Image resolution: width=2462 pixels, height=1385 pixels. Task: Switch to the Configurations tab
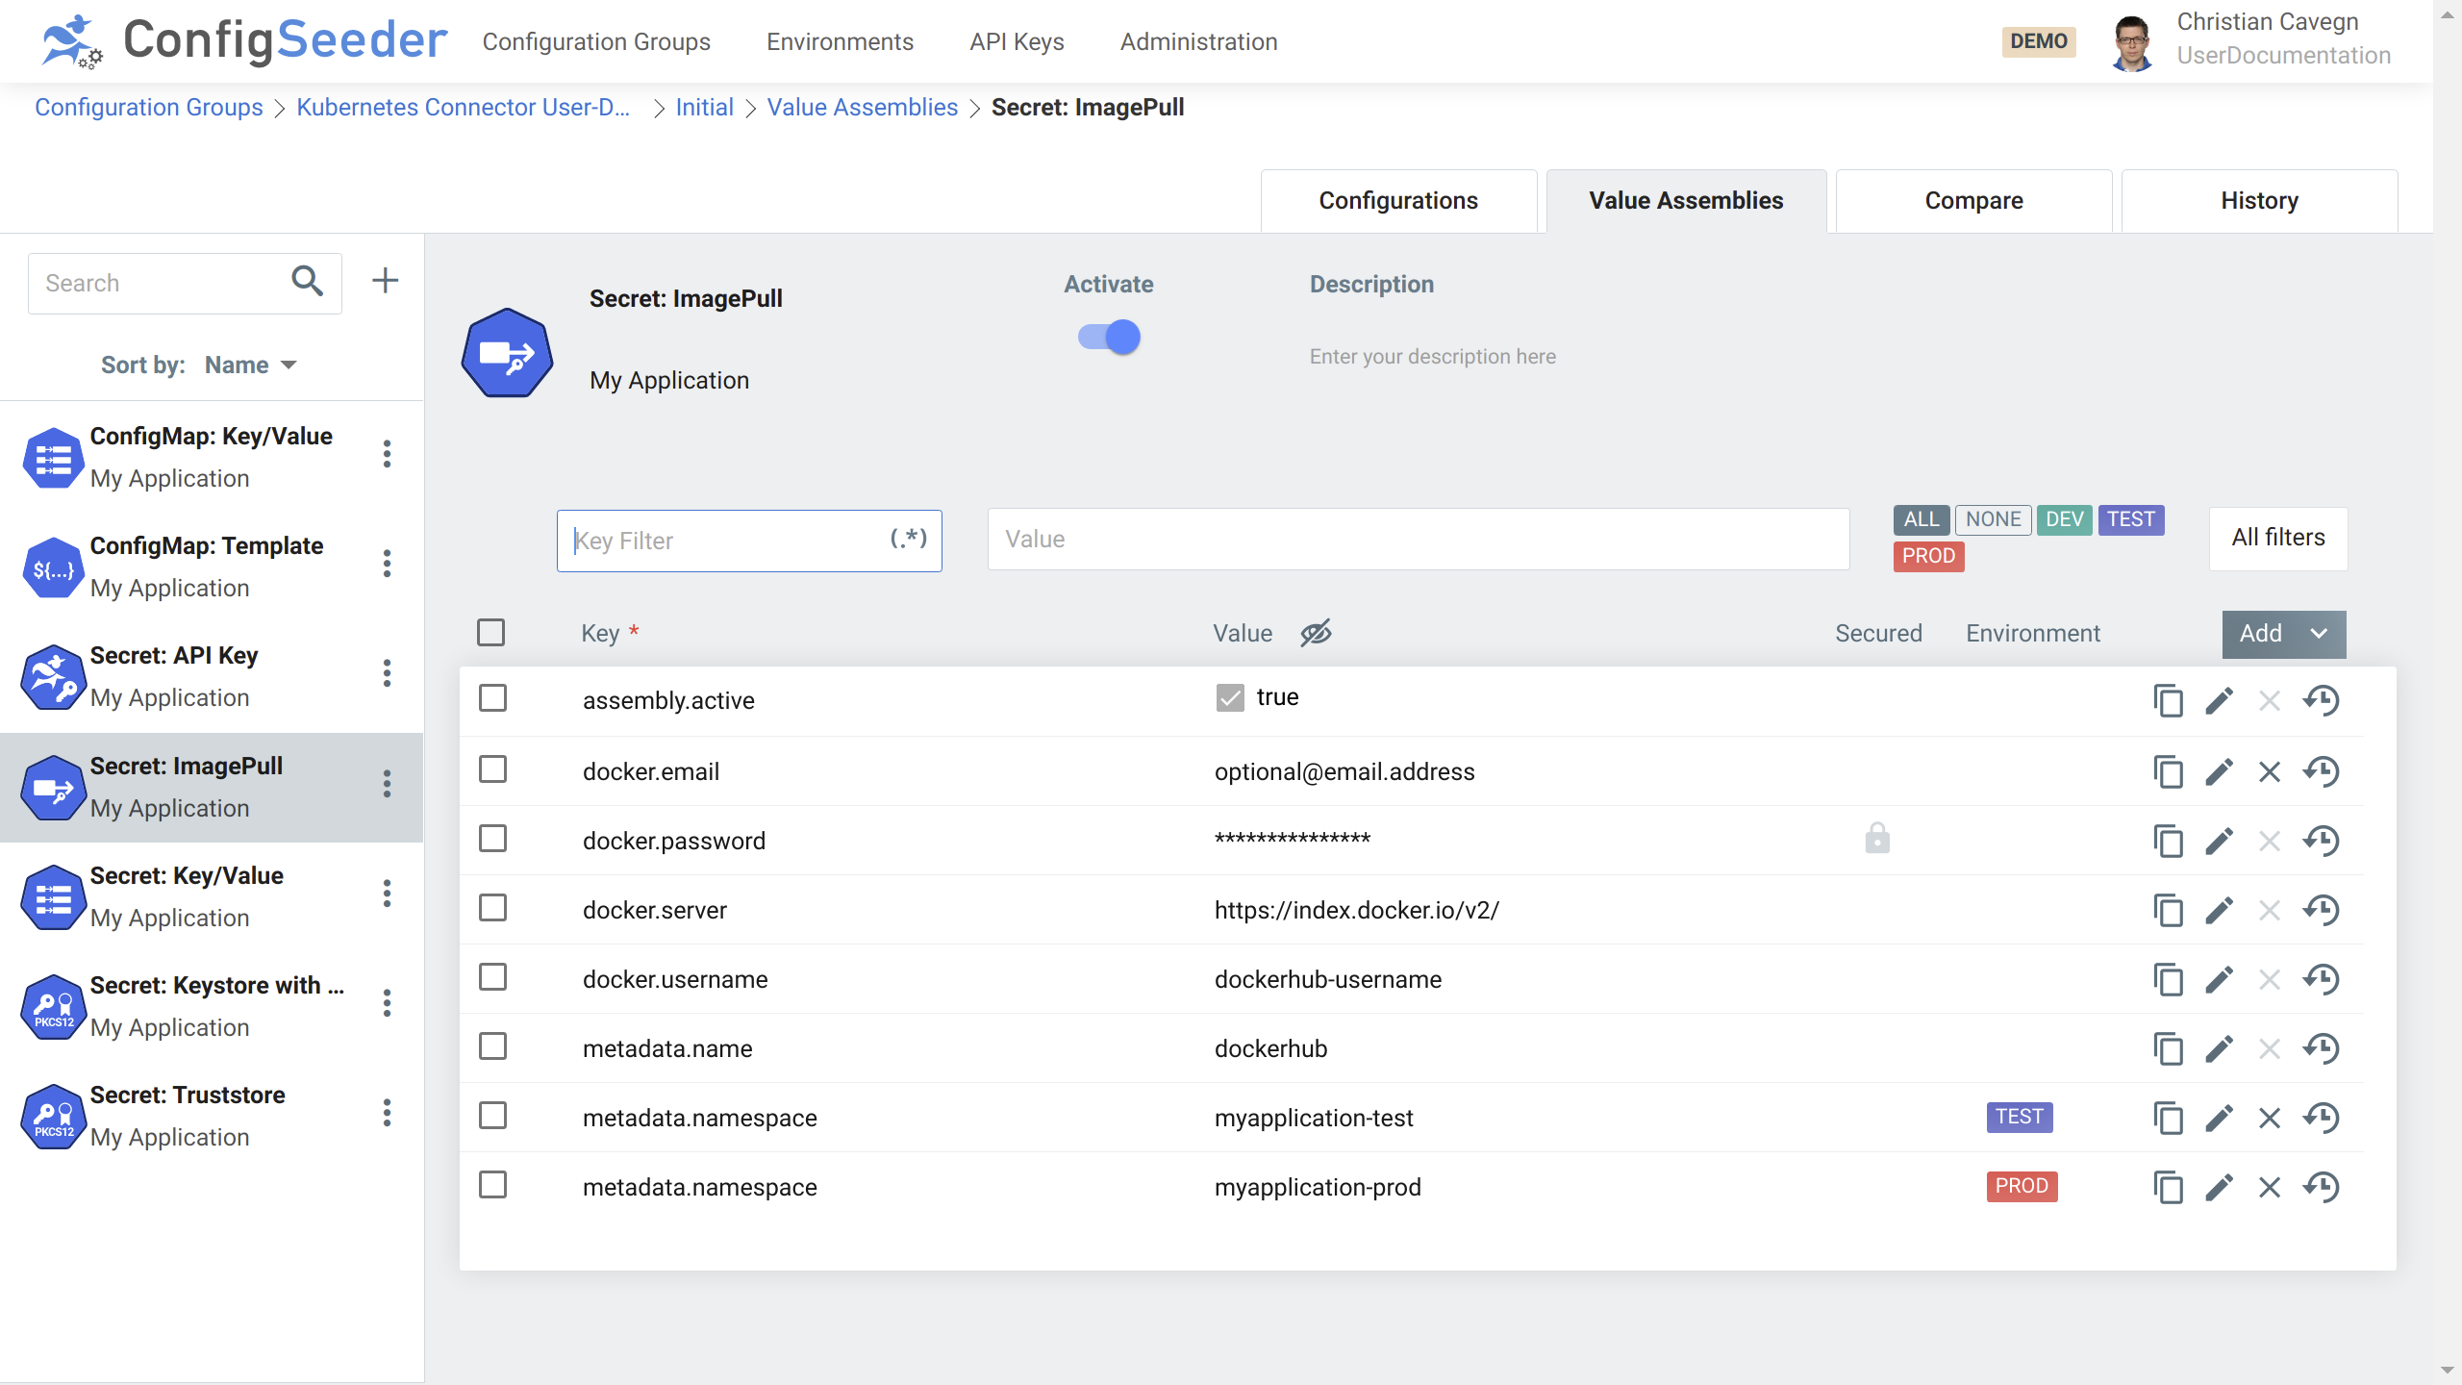point(1398,201)
